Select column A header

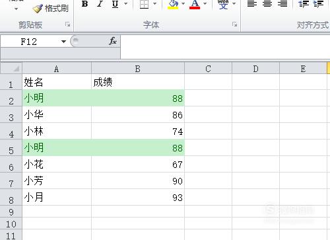click(57, 69)
